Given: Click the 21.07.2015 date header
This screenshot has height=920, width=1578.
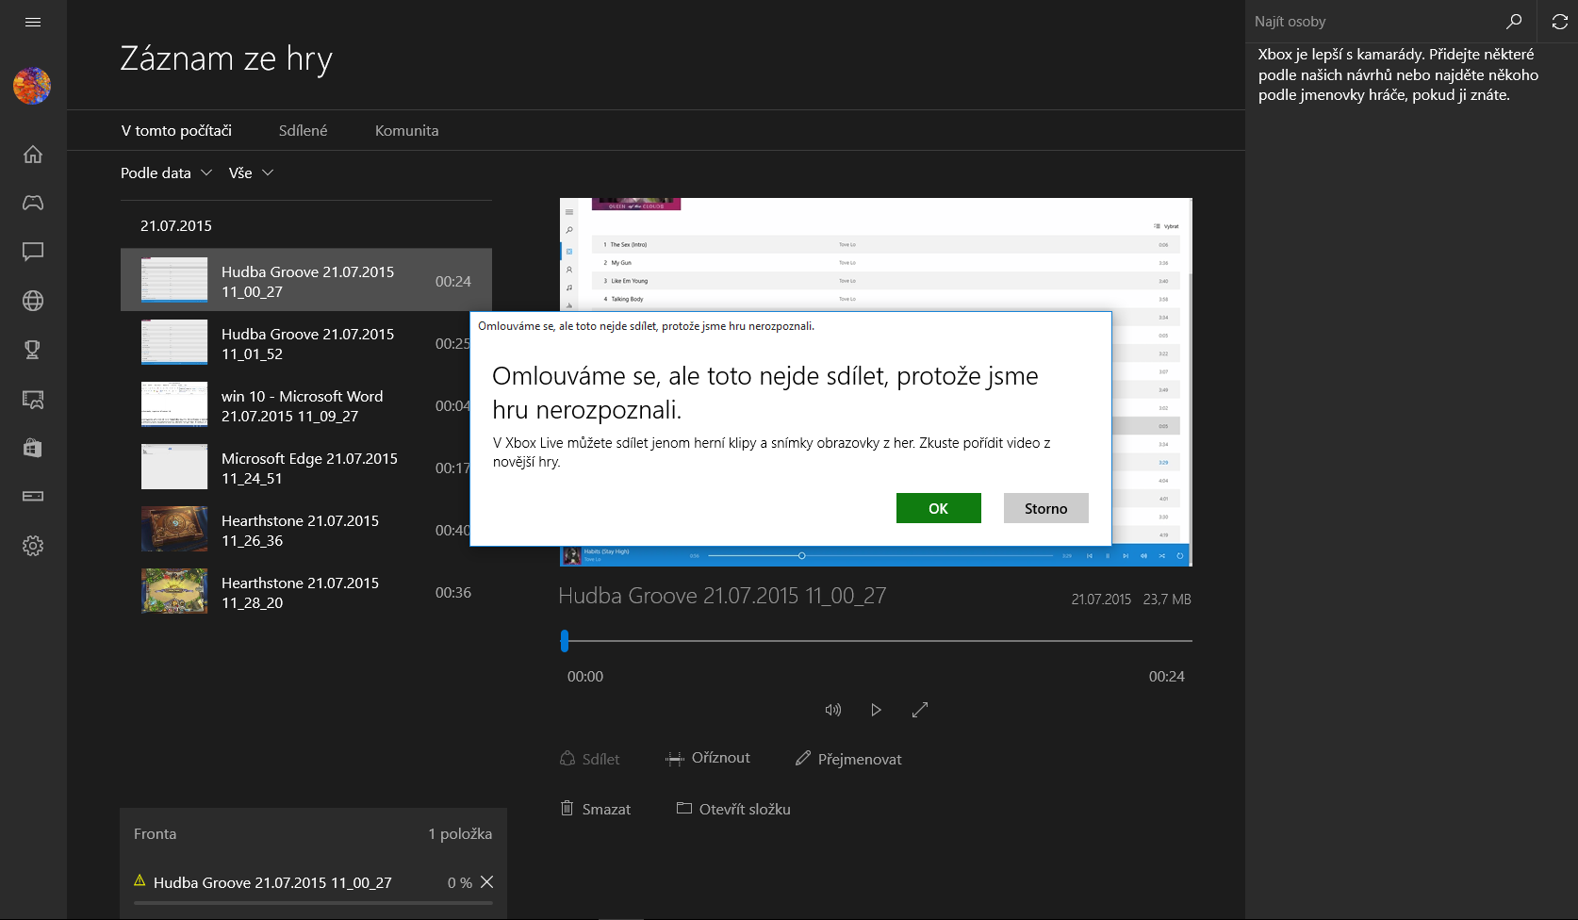Looking at the screenshot, I should coord(176,225).
